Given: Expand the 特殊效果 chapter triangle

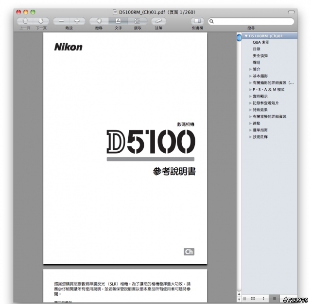Looking at the screenshot, I should coord(250,110).
